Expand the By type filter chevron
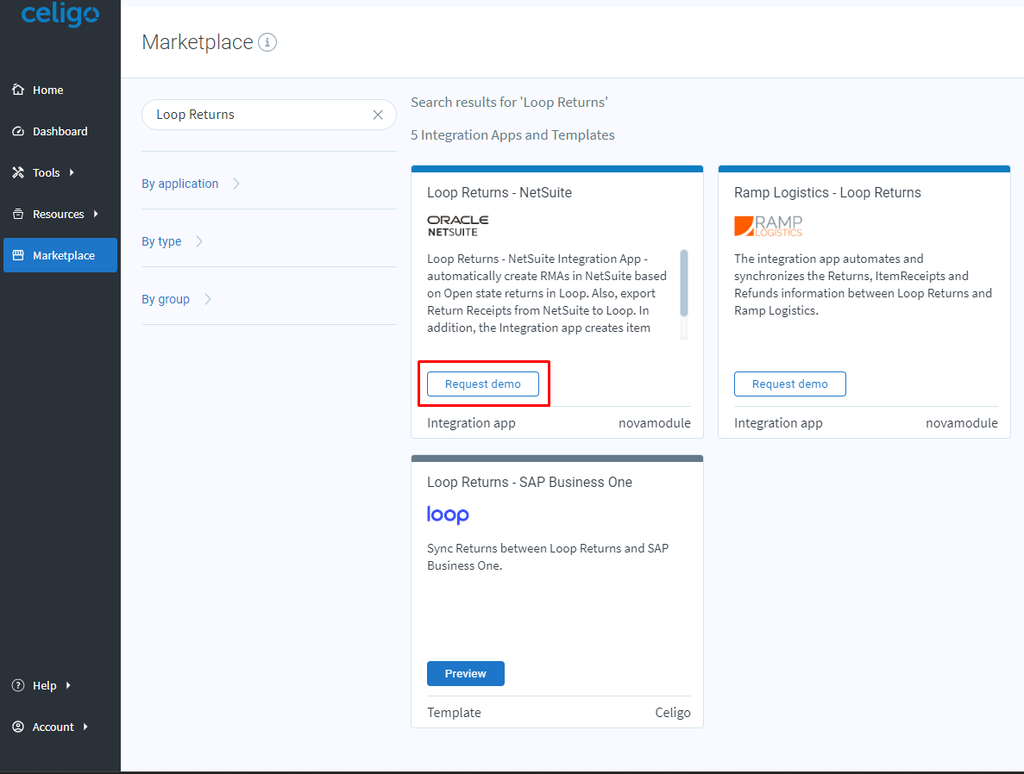 click(x=199, y=241)
